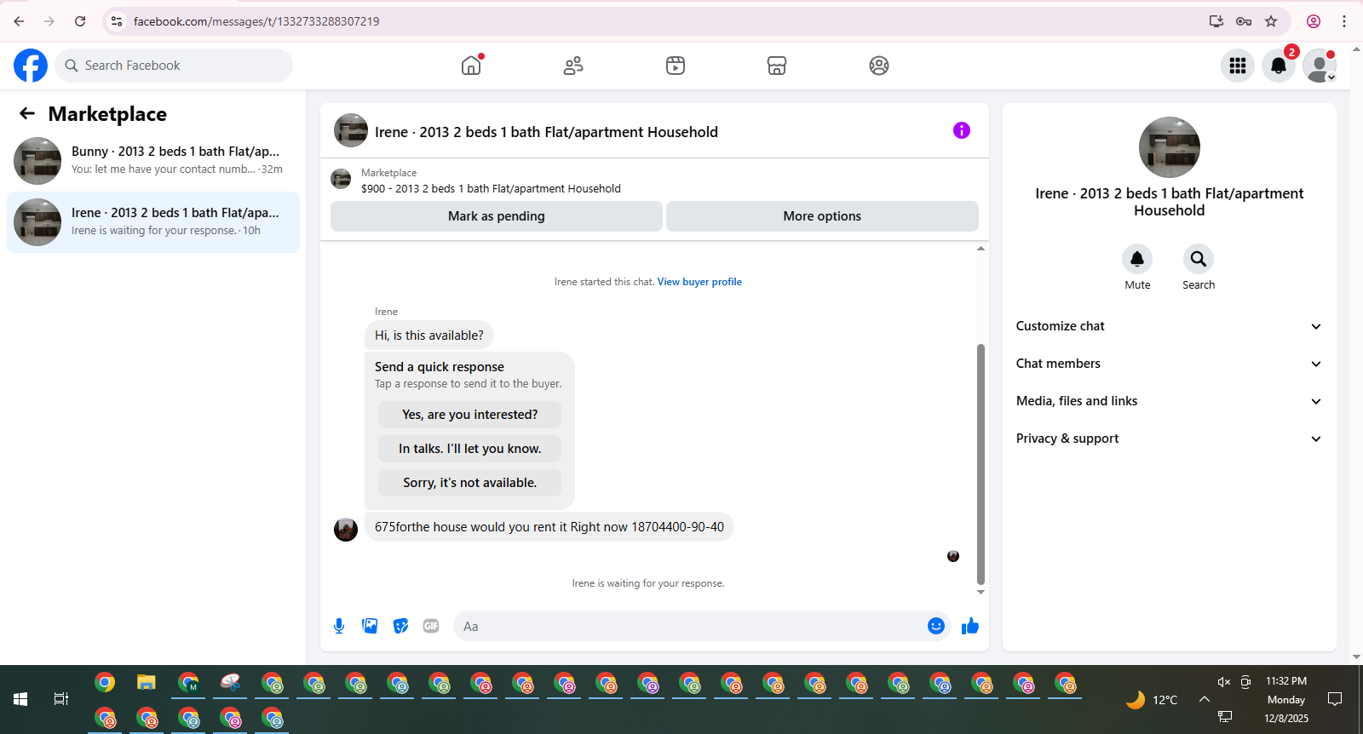The image size is (1363, 734).
Task: Click the message '675forthe house would you rent it'
Action: pyautogui.click(x=549, y=527)
